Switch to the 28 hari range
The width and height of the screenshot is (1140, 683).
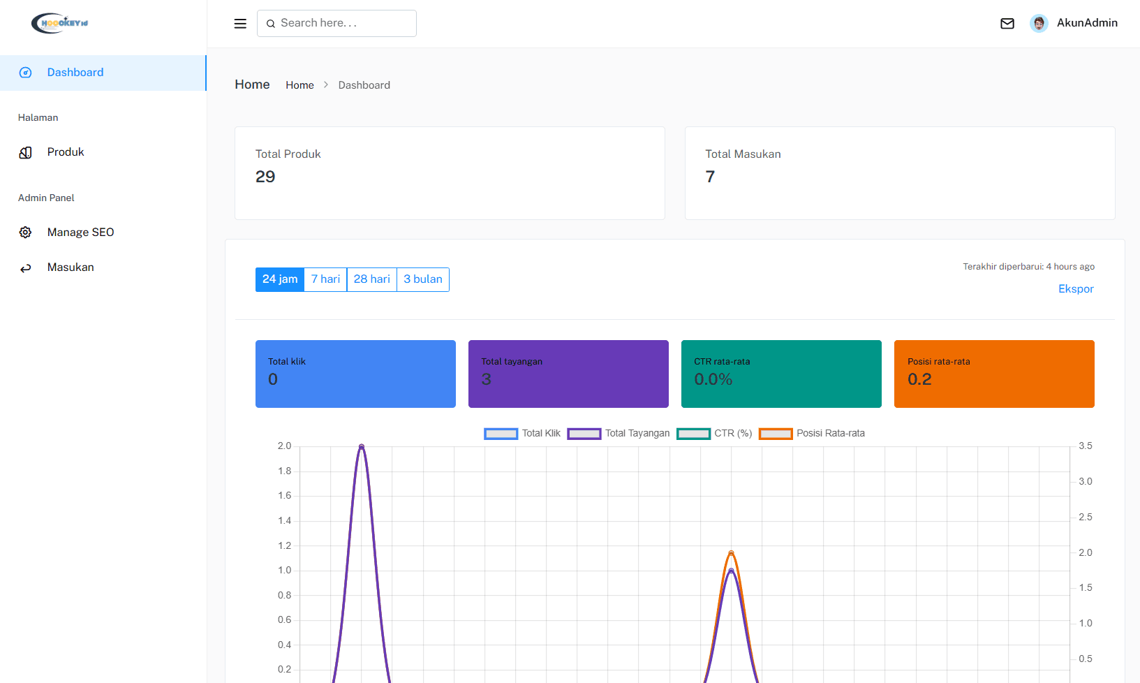[x=371, y=279]
